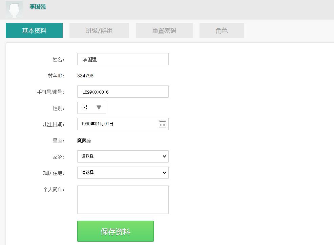Open the calendar picker icon
The height and width of the screenshot is (245, 334).
click(163, 124)
